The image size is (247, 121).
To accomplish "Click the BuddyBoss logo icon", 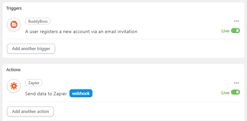I will coord(14,24).
